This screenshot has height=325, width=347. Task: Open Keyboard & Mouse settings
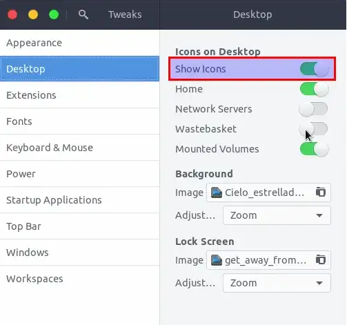click(x=79, y=148)
